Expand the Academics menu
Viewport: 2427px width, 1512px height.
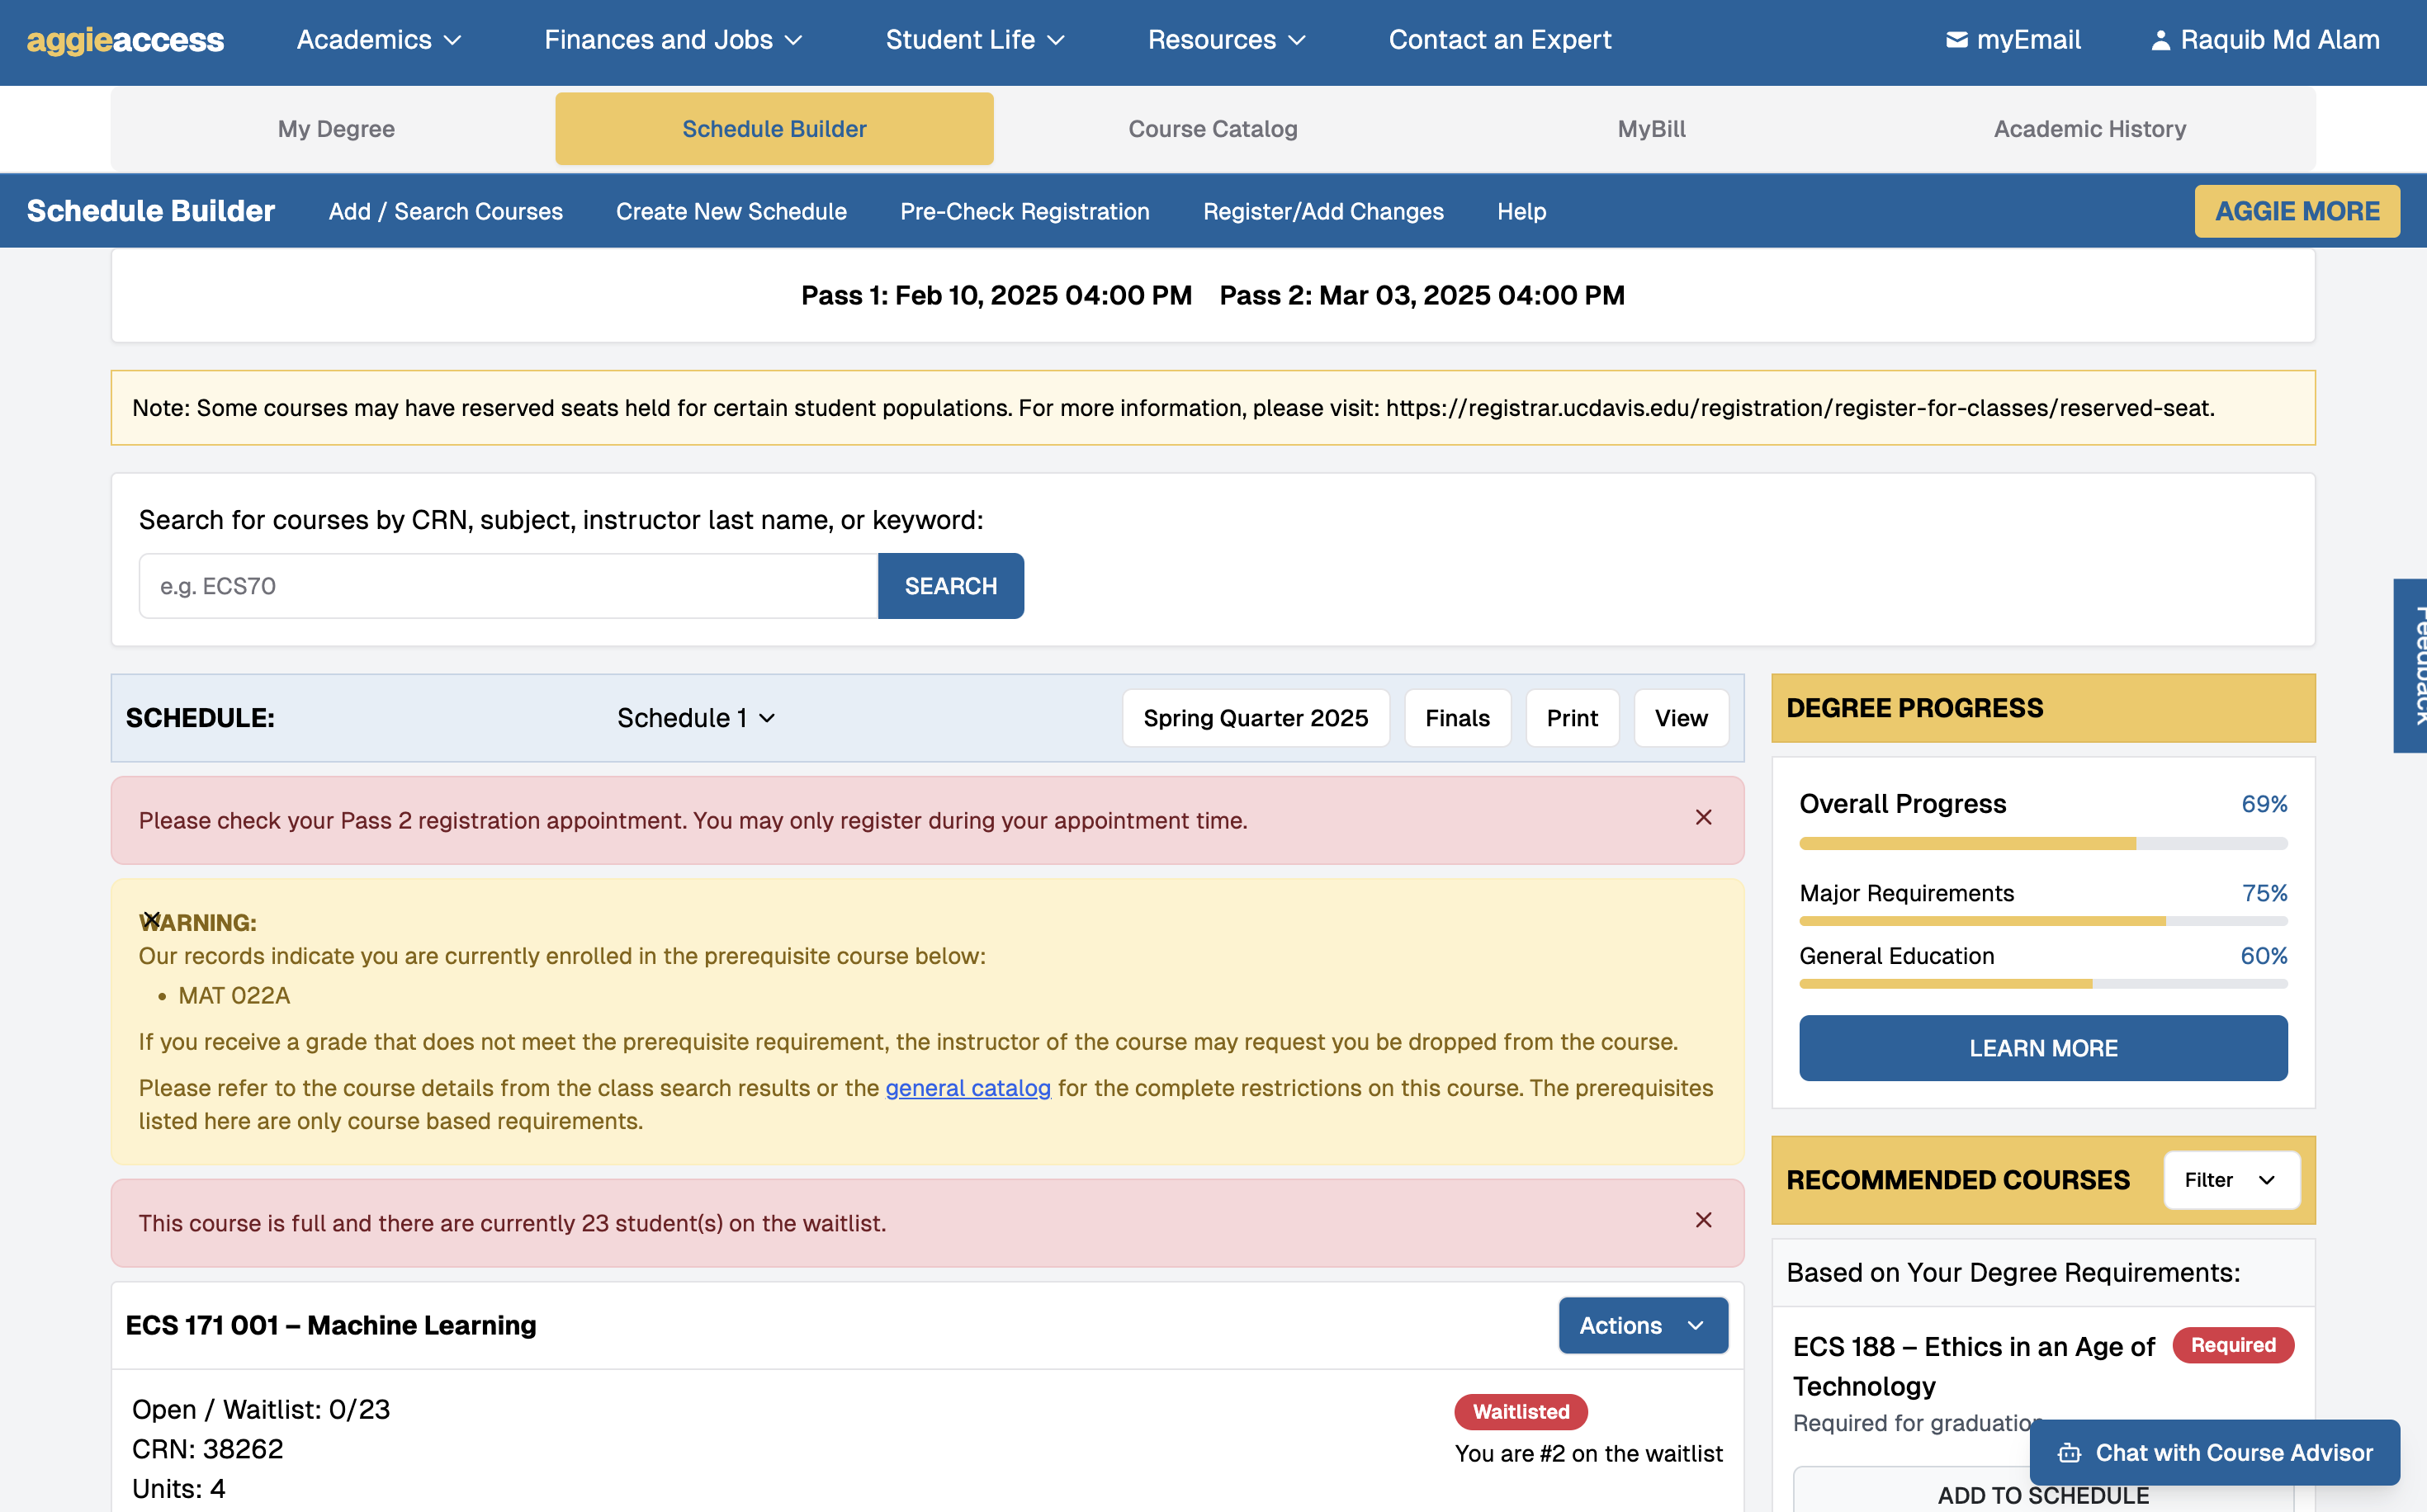379,40
